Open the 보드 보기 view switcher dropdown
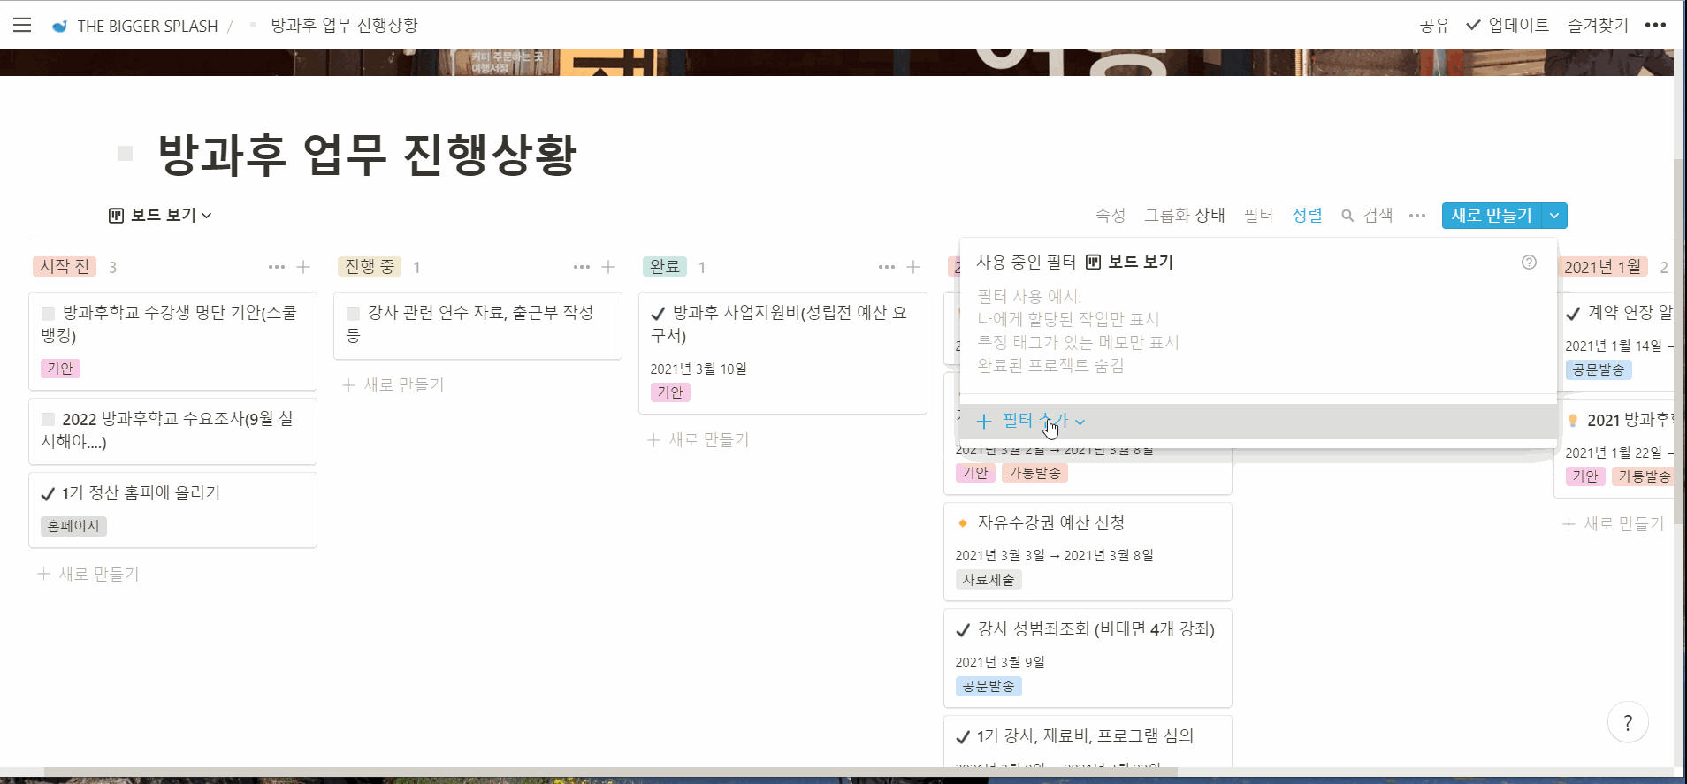1687x784 pixels. [160, 216]
